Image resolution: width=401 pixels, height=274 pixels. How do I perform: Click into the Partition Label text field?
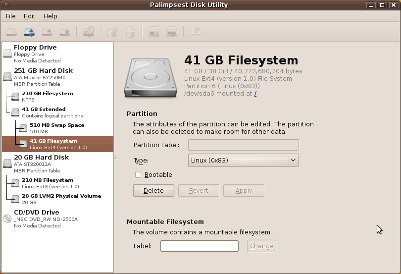244,145
